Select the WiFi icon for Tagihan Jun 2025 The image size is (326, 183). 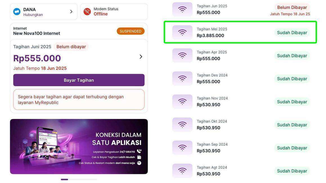tap(182, 9)
